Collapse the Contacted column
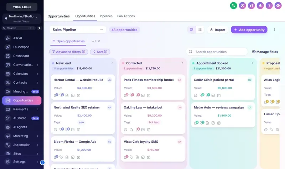The width and height of the screenshot is (285, 169). [182, 63]
